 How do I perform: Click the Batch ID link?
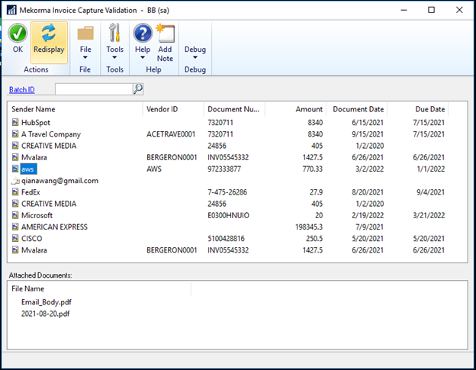(x=22, y=89)
